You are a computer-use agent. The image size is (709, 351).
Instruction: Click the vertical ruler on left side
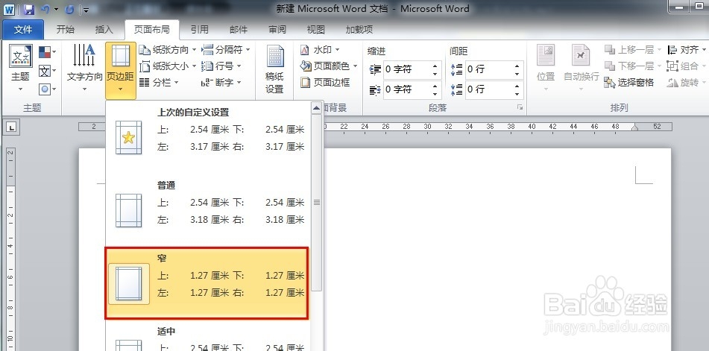click(11, 248)
